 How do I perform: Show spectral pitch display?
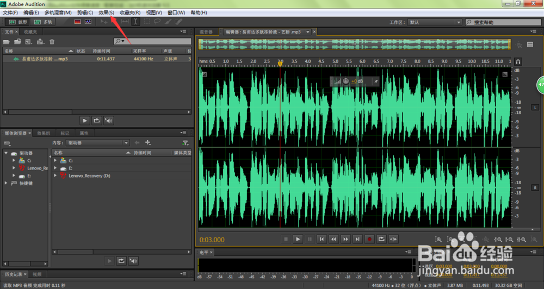click(x=88, y=22)
